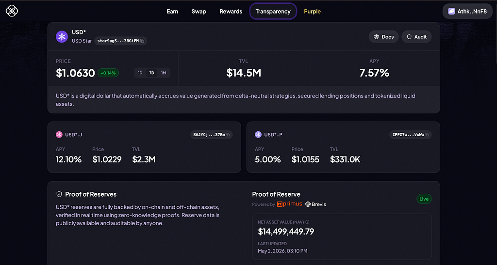The image size is (497, 265).
Task: Click the app logo in top-left corner
Action: (x=12, y=11)
